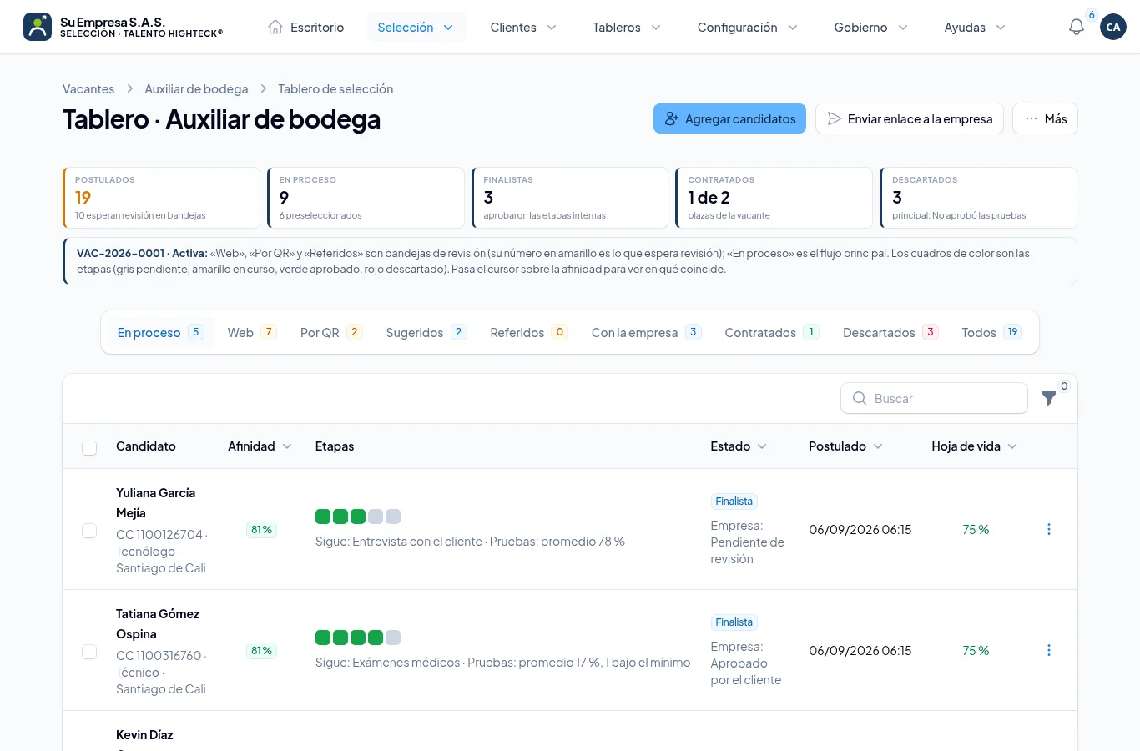Screen dimensions: 1140x751
Task: Open the Más options button
Action: (x=1045, y=118)
